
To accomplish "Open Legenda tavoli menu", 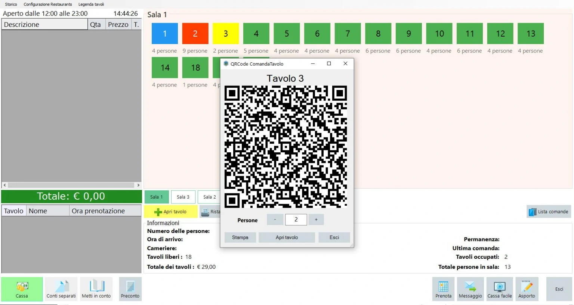I will (x=91, y=4).
